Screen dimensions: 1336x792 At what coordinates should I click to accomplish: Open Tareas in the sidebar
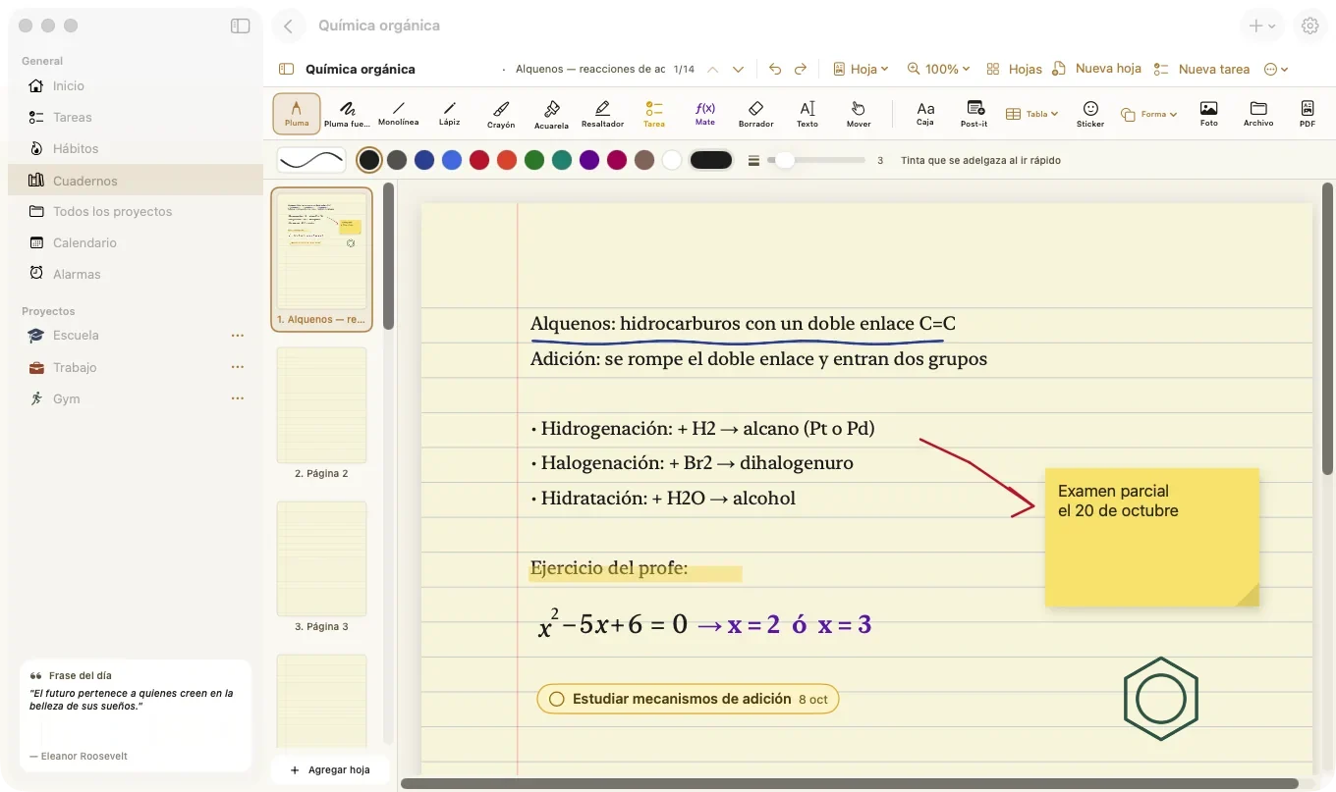[x=136, y=117]
